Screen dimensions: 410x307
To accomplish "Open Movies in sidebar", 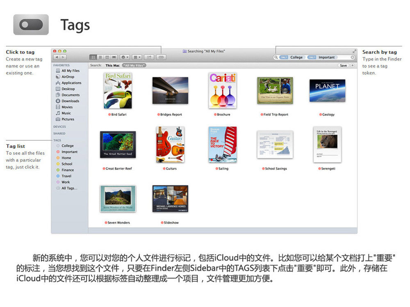I will click(x=64, y=107).
